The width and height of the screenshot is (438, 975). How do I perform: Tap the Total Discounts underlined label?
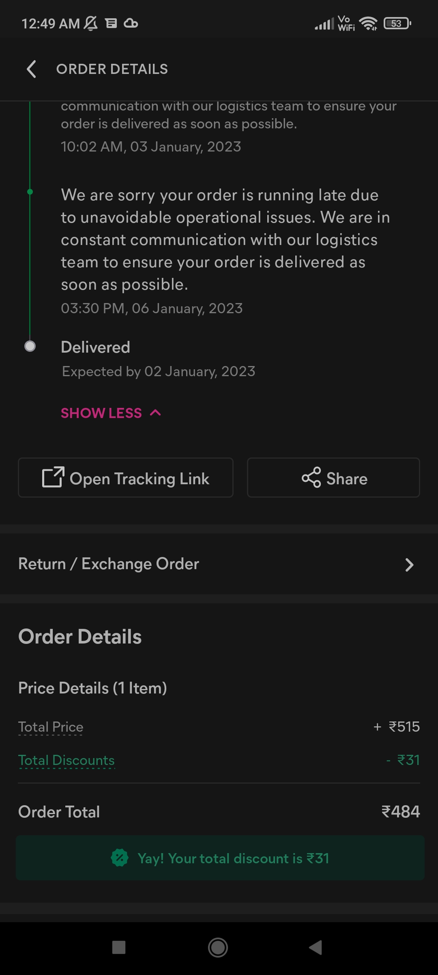(x=67, y=760)
